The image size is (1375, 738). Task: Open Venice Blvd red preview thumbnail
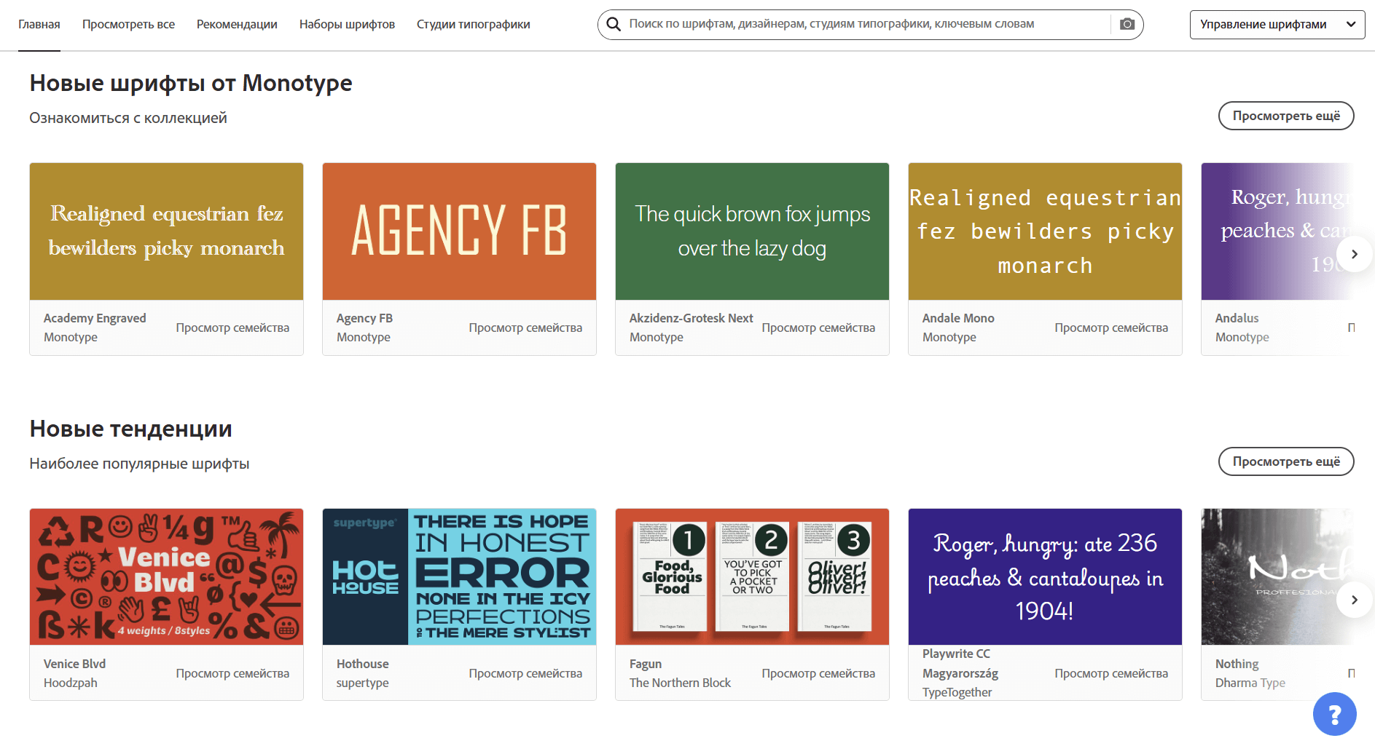(x=166, y=576)
